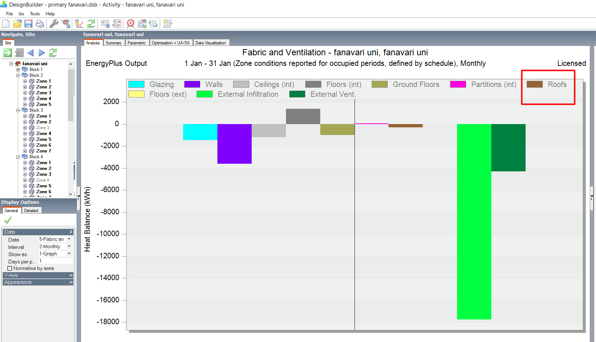Image resolution: width=596 pixels, height=342 pixels.
Task: Save the model with the floppy disk icon
Action: tap(28, 24)
